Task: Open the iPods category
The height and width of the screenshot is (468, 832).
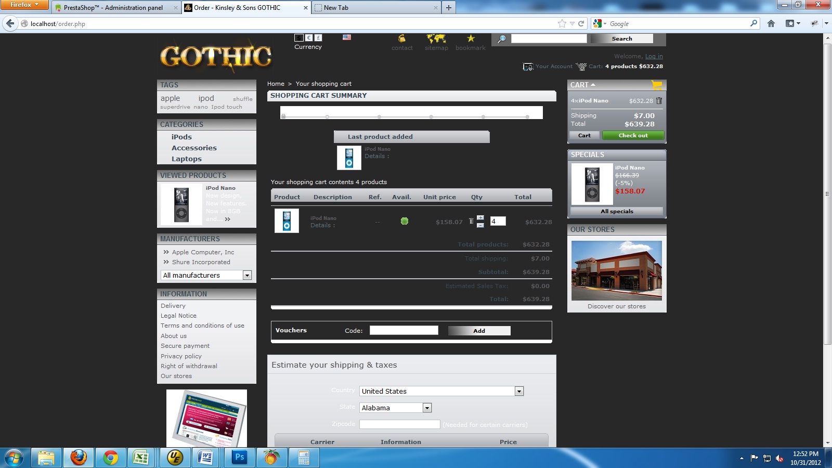Action: tap(181, 137)
